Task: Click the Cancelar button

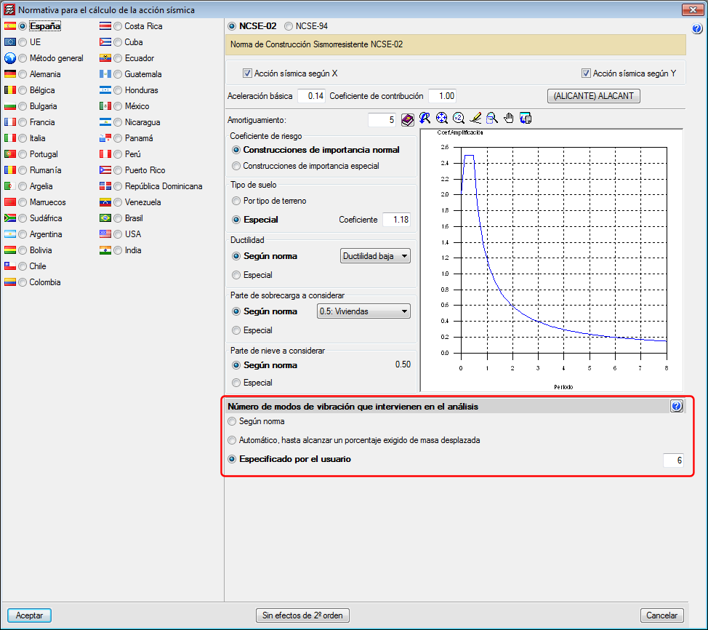Action: point(661,615)
